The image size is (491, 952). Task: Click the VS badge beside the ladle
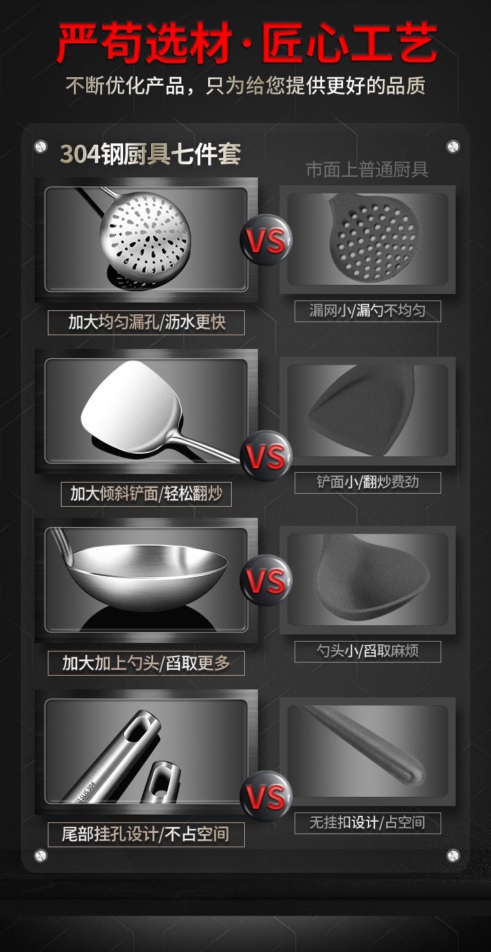pyautogui.click(x=266, y=580)
